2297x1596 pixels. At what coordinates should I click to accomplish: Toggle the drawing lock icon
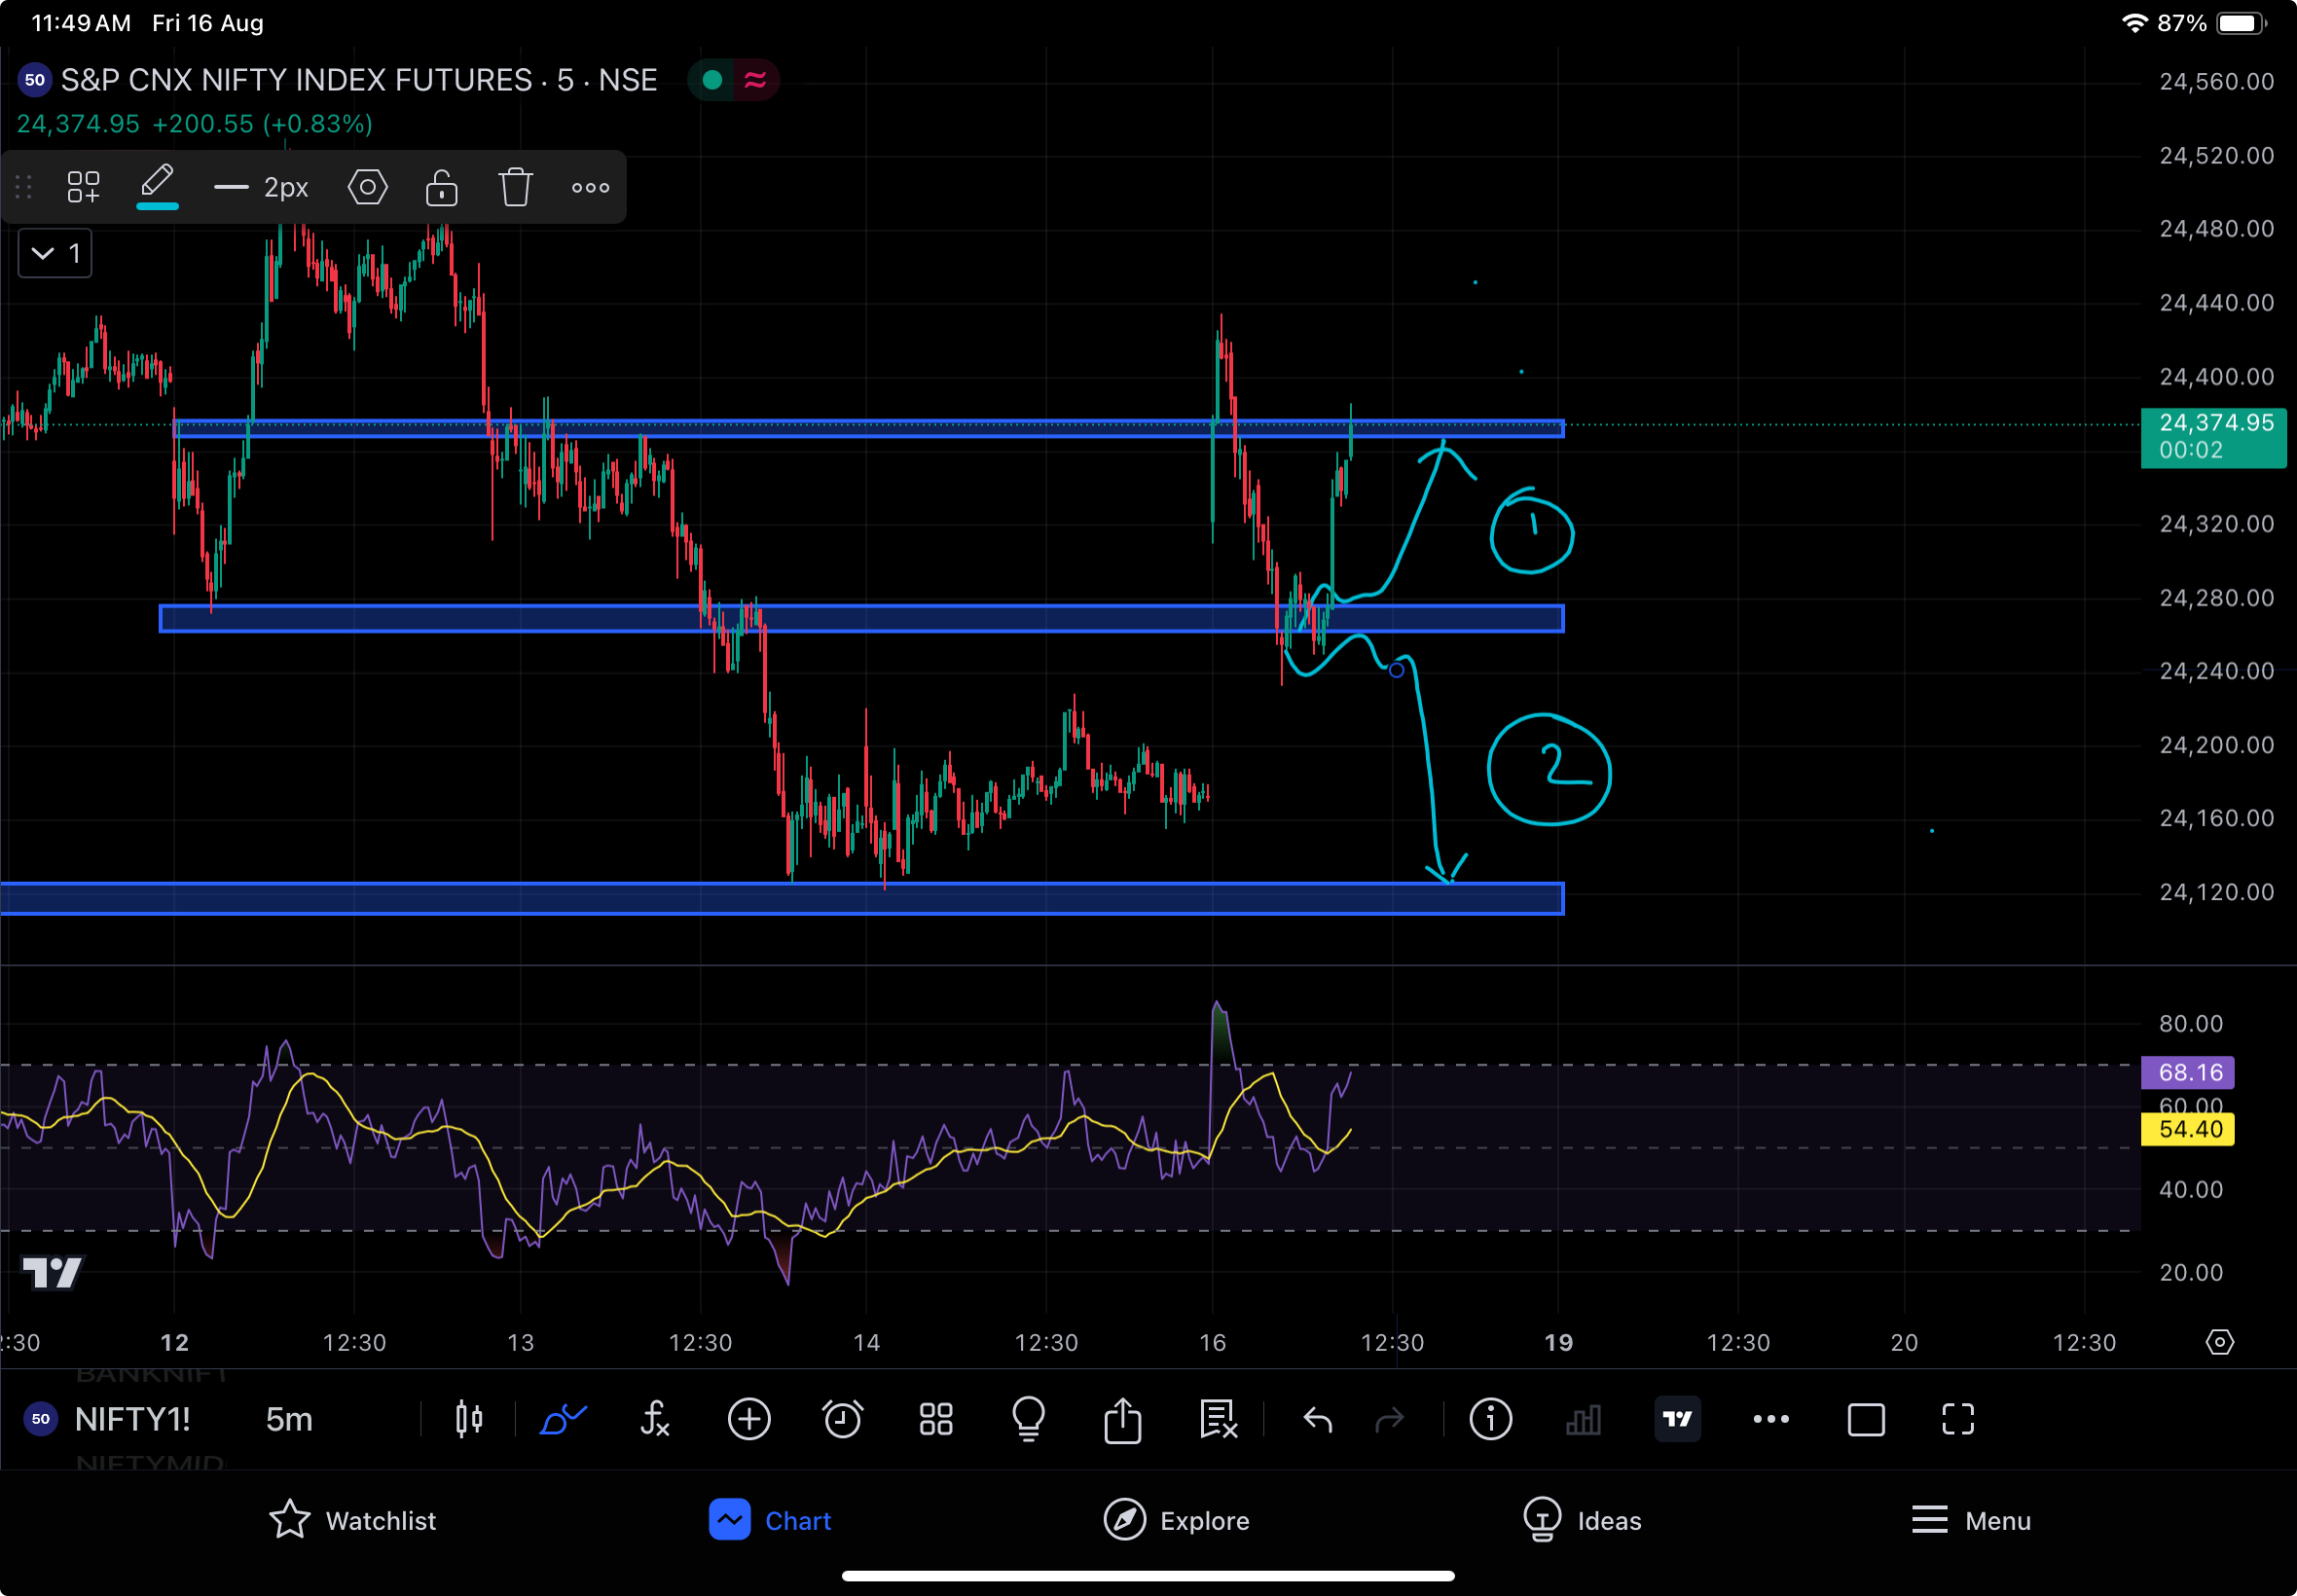pyautogui.click(x=441, y=187)
